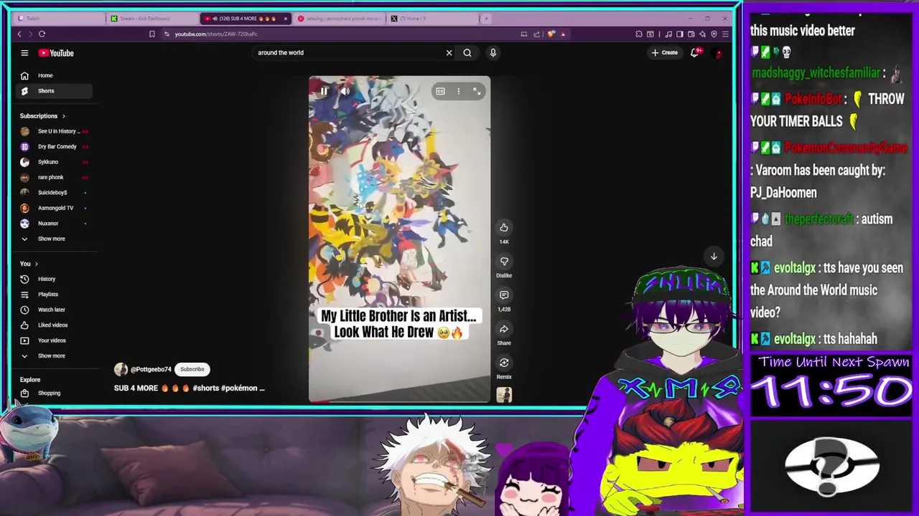Screen dimensions: 919x516
Task: Dislike this Short
Action: pyautogui.click(x=504, y=262)
